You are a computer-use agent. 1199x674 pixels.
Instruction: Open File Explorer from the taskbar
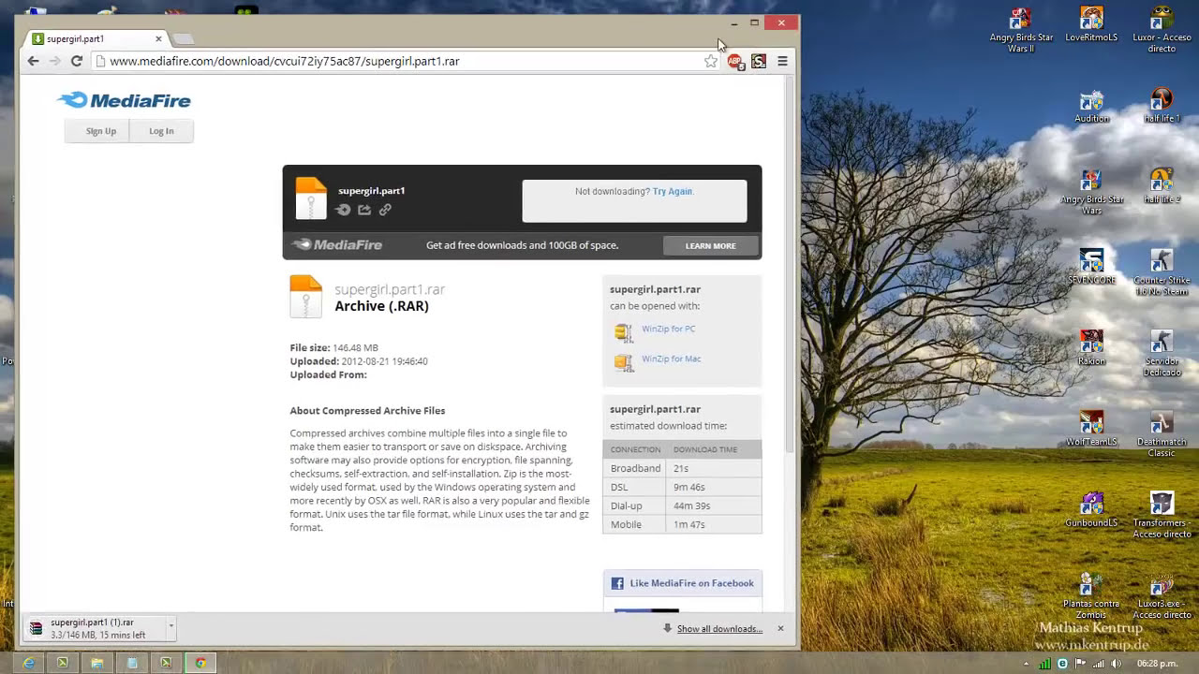96,663
